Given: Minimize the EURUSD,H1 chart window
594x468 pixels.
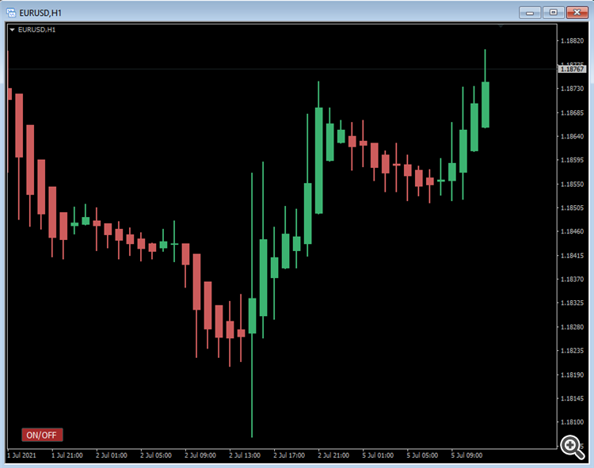Looking at the screenshot, I should pyautogui.click(x=530, y=13).
